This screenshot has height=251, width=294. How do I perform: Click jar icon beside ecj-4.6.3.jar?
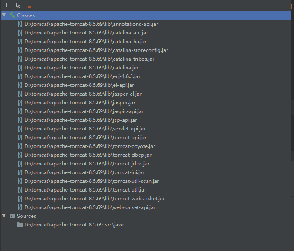tap(20, 76)
